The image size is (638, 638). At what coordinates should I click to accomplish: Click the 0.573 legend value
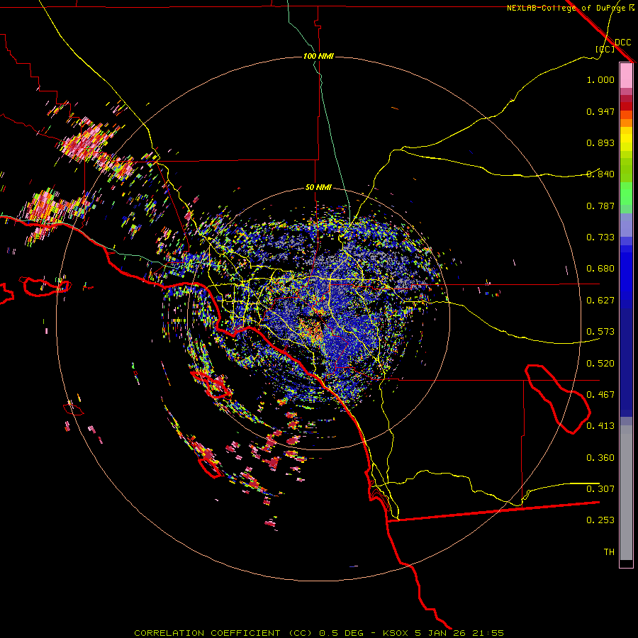[x=600, y=332]
